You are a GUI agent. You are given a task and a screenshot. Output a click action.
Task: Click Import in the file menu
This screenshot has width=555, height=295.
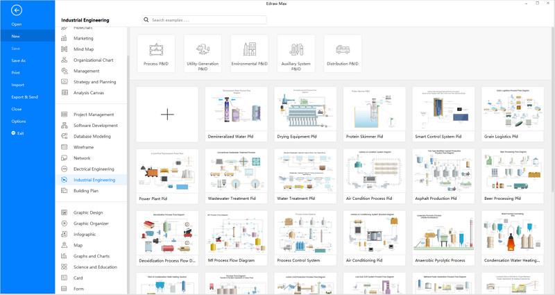point(18,85)
